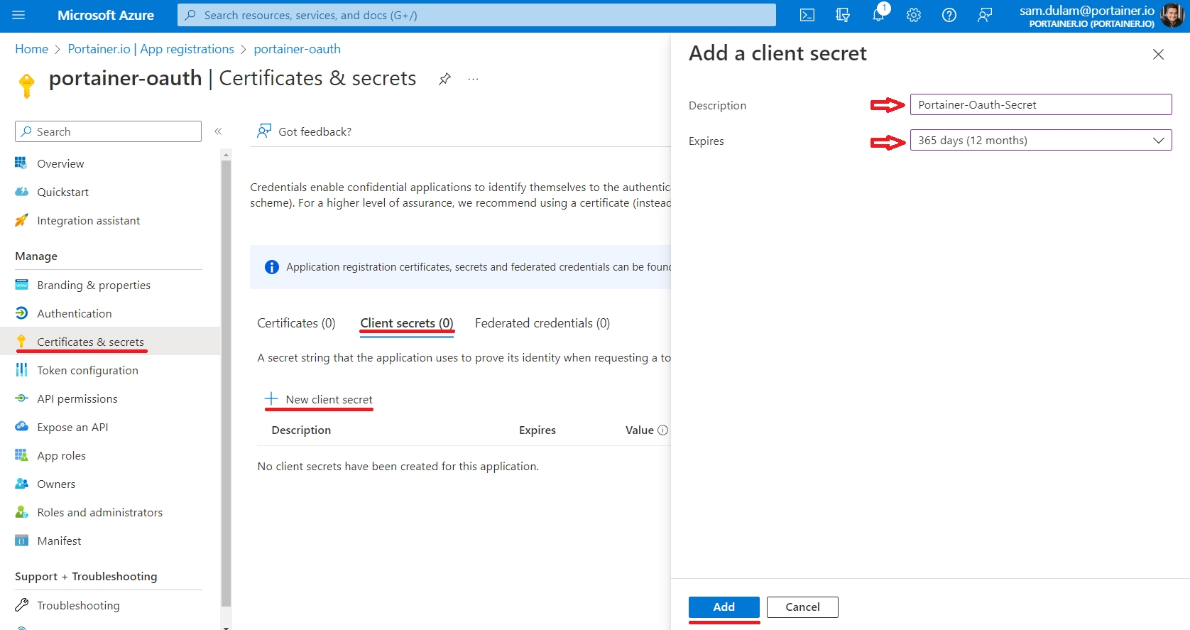
Task: Collapse the left navigation sidebar
Action: pyautogui.click(x=218, y=131)
